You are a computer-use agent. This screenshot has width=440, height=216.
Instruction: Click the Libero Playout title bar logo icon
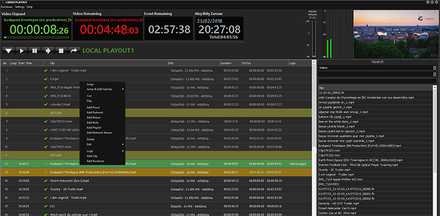coord(3,2)
